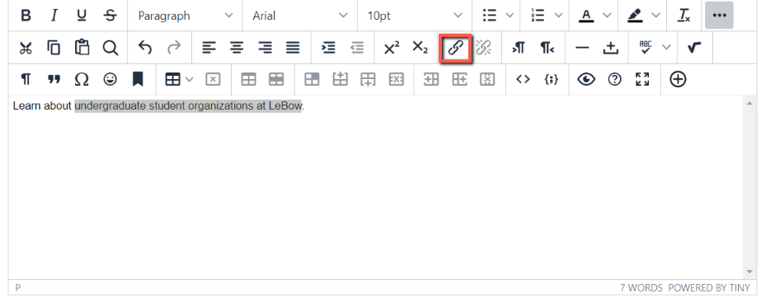Apply blockquote formatting
The width and height of the screenshot is (761, 299).
coord(54,79)
